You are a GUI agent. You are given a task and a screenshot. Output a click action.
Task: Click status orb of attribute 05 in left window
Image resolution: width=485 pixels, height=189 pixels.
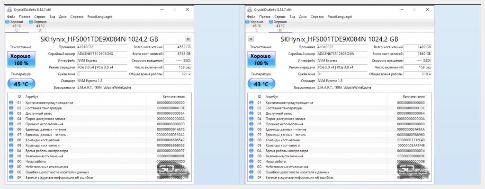coord(11,124)
